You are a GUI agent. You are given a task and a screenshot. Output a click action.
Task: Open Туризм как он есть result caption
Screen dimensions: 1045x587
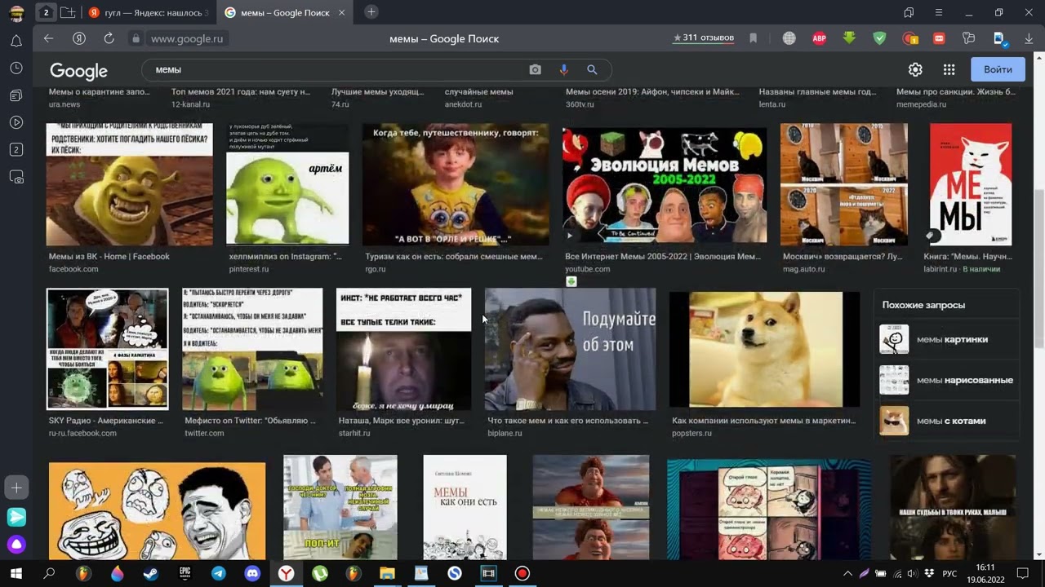(453, 256)
